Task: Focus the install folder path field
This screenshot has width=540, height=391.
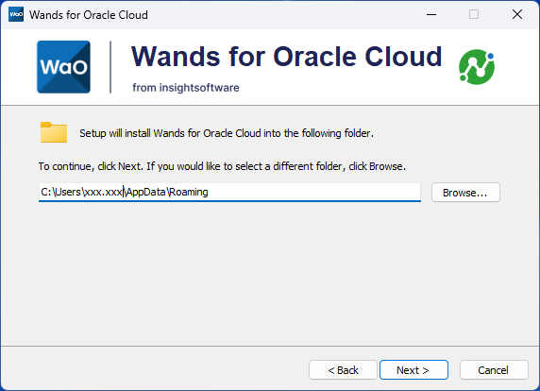Action: [x=229, y=193]
